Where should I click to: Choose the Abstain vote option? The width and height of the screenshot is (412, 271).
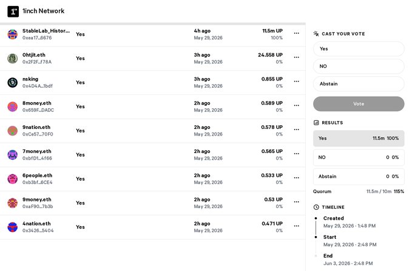pos(359,84)
